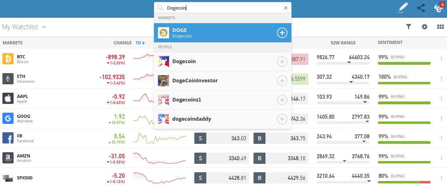Viewport: 447px width, 187px height.
Task: Click the search magnifier icon
Action: click(160, 8)
